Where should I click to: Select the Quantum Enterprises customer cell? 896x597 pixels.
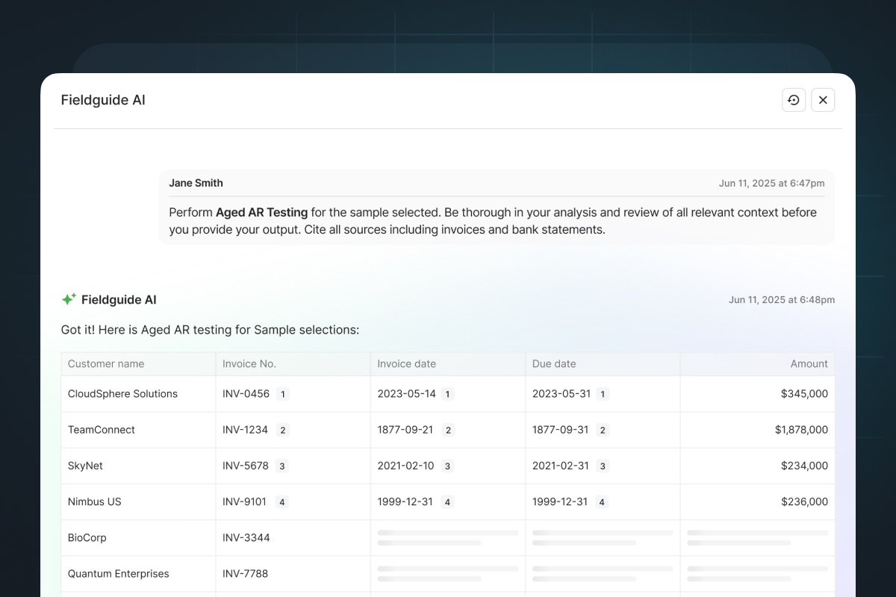[138, 573]
